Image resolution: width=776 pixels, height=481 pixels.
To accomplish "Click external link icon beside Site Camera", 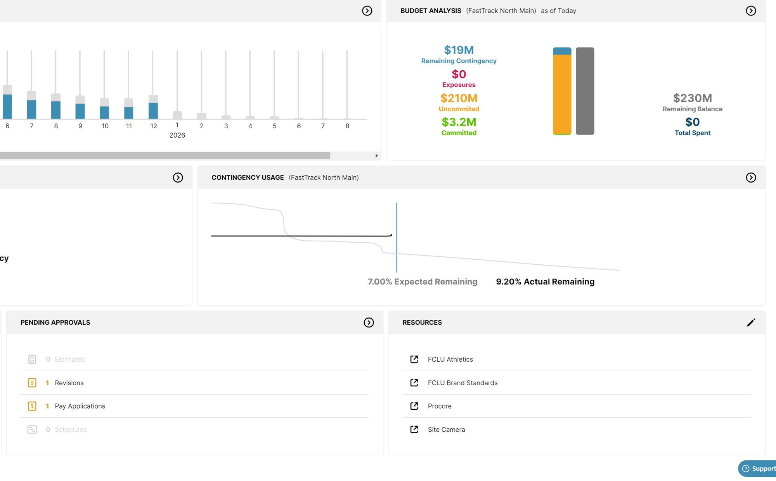I will pyautogui.click(x=414, y=429).
